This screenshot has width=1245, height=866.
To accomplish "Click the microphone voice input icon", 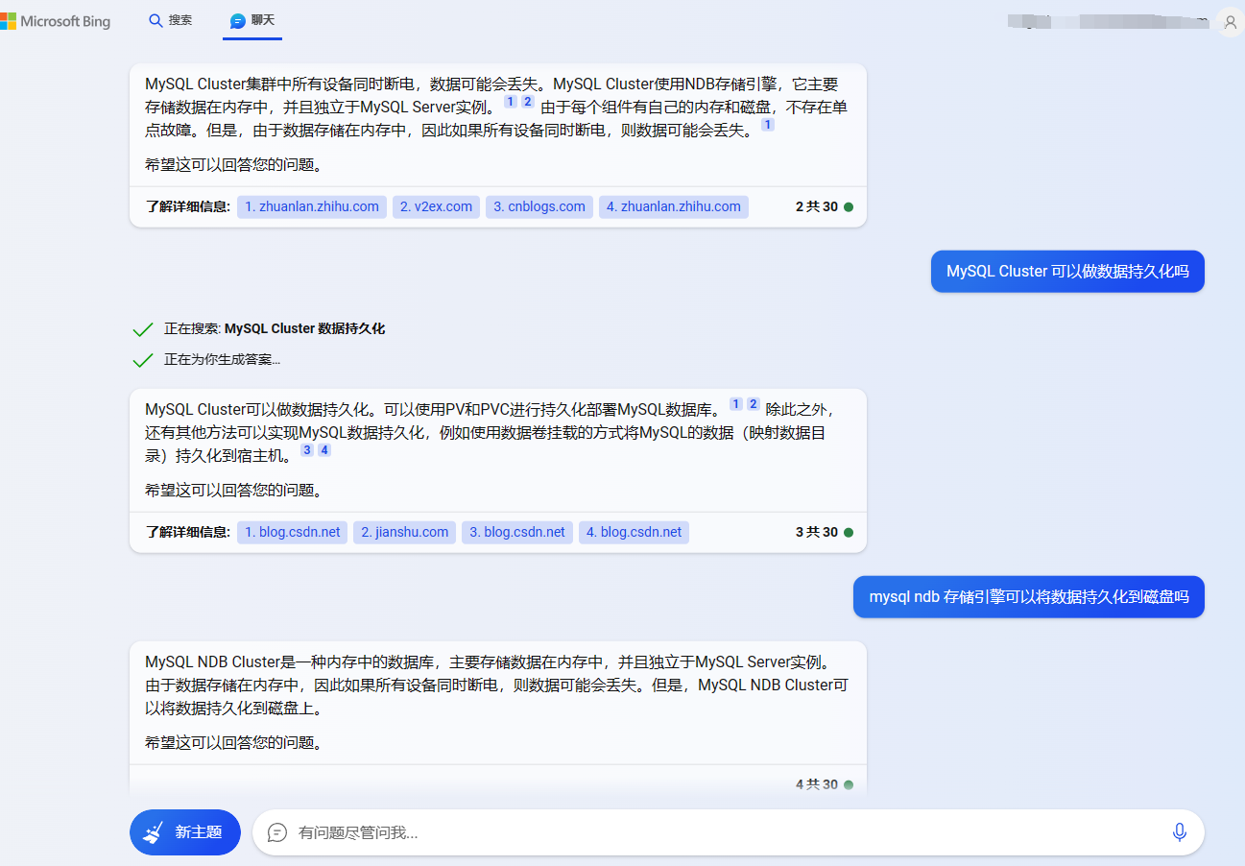I will (x=1180, y=832).
